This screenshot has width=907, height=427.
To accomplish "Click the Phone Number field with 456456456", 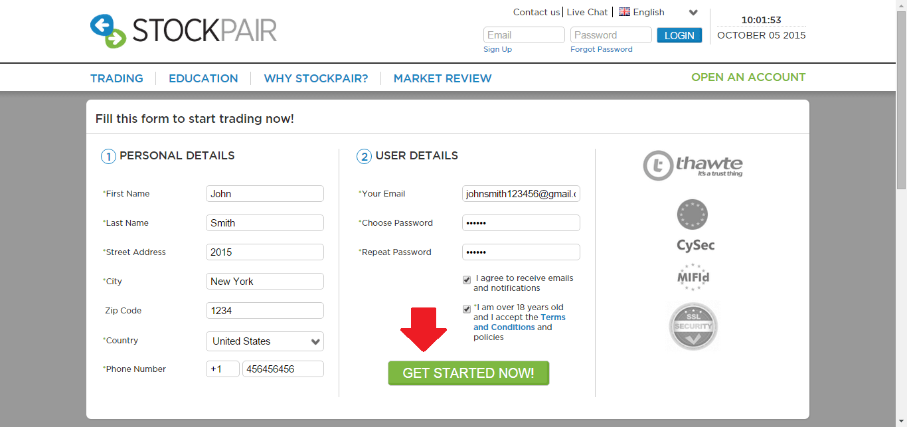I will coord(283,369).
